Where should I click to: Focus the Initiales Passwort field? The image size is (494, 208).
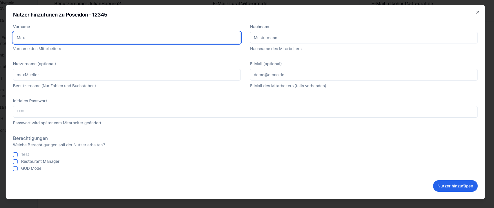[x=245, y=112]
